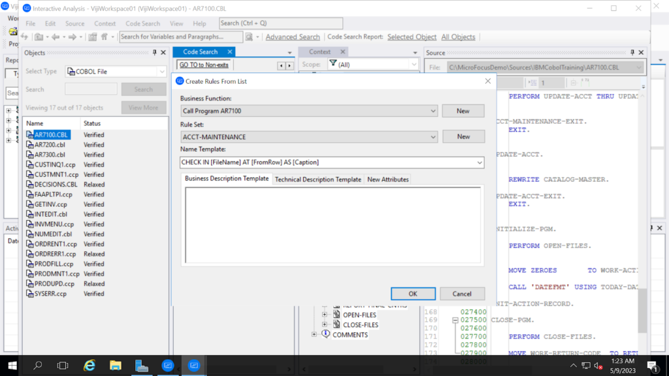Image resolution: width=669 pixels, height=376 pixels.
Task: Open the View menu
Action: point(176,23)
